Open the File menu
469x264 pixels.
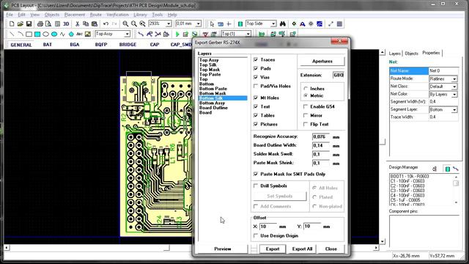pyautogui.click(x=10, y=15)
